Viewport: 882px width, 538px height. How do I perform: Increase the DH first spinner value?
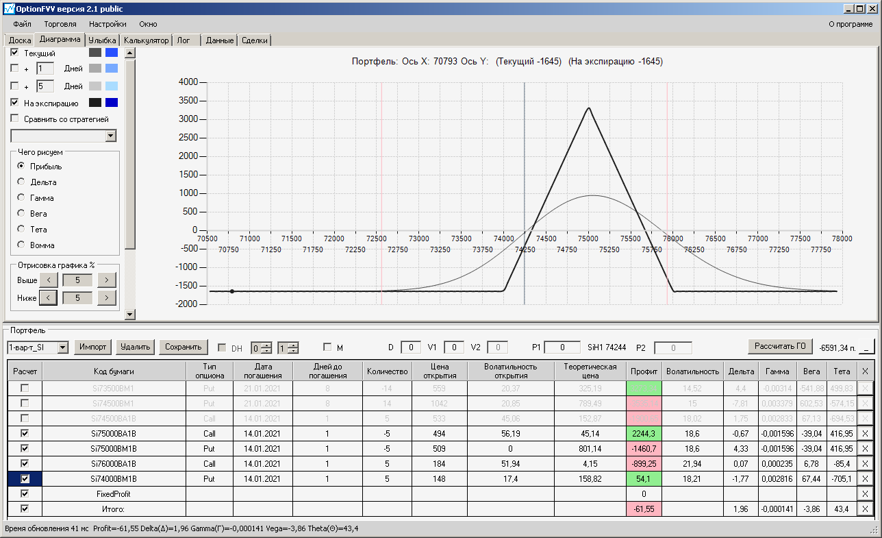click(267, 344)
